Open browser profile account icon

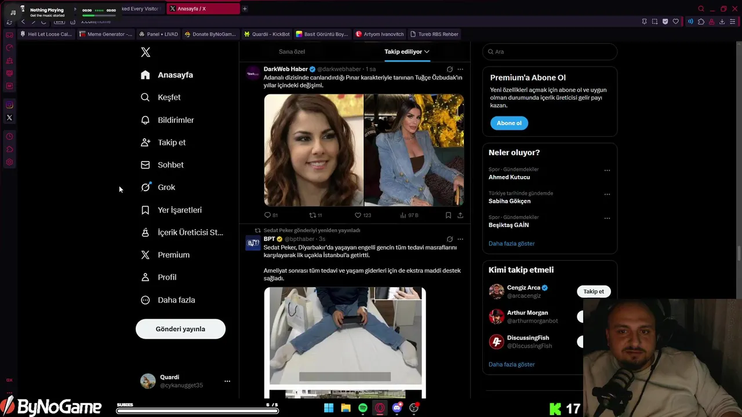pyautogui.click(x=711, y=21)
